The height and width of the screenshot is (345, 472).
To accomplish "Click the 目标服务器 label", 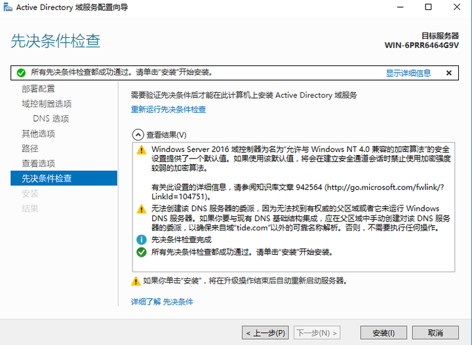I will click(x=440, y=36).
